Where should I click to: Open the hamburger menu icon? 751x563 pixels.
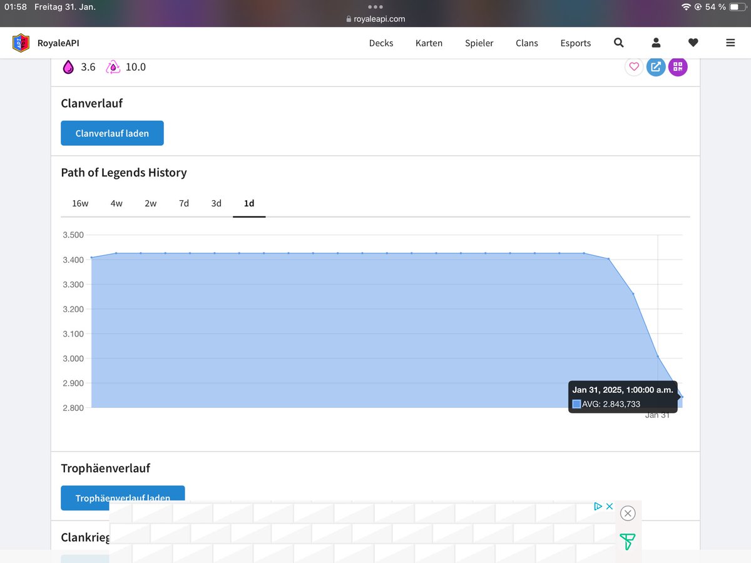[730, 43]
